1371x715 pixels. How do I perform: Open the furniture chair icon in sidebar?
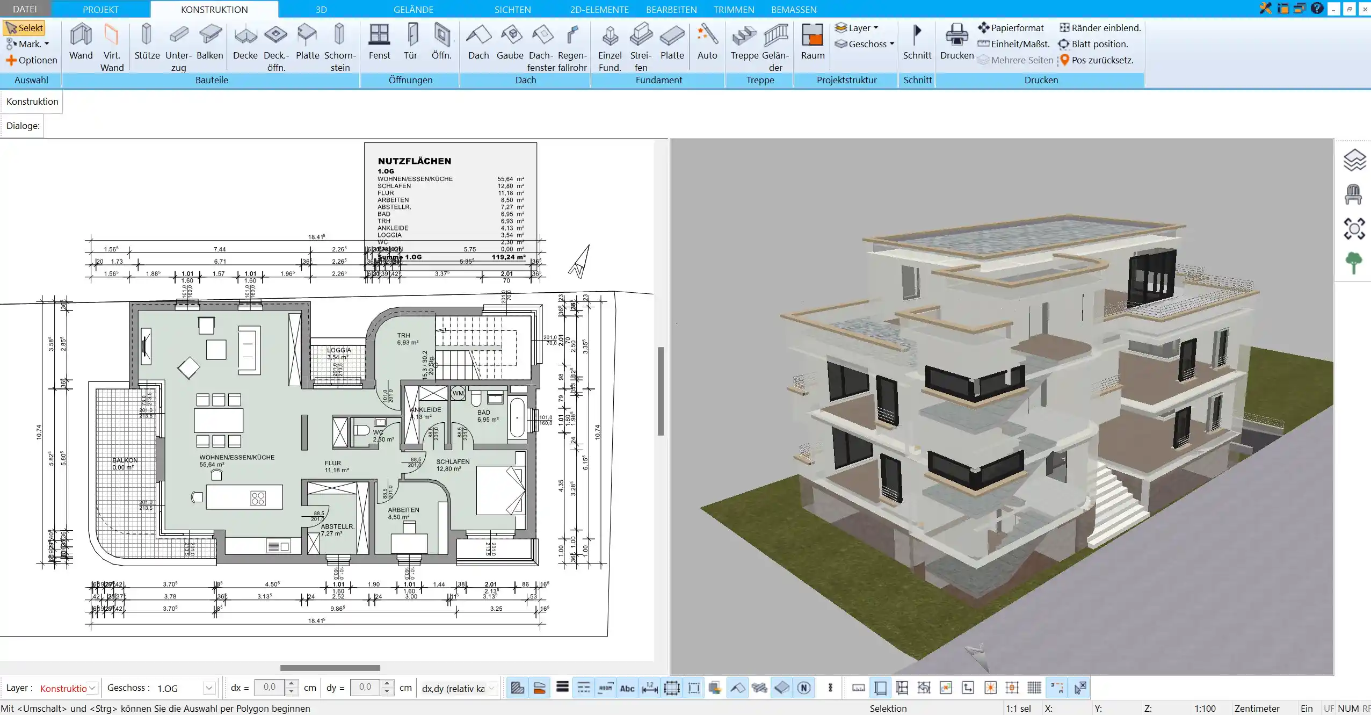(x=1353, y=194)
